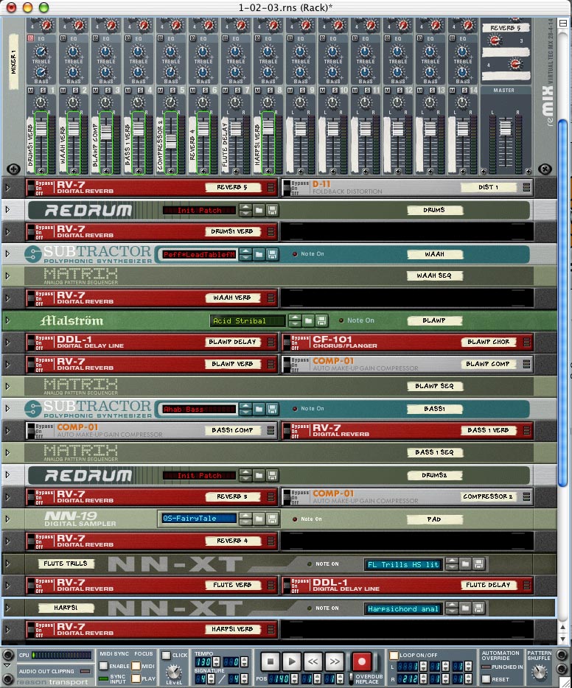Expand the FLUTE TRILLS NN-XT device

click(x=7, y=564)
